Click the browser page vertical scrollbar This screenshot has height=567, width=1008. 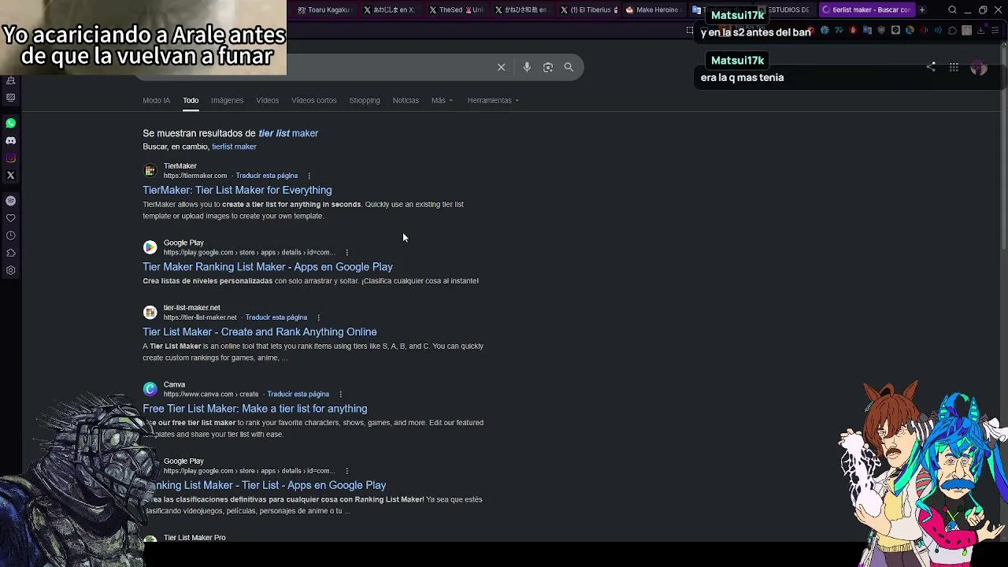[x=1004, y=150]
